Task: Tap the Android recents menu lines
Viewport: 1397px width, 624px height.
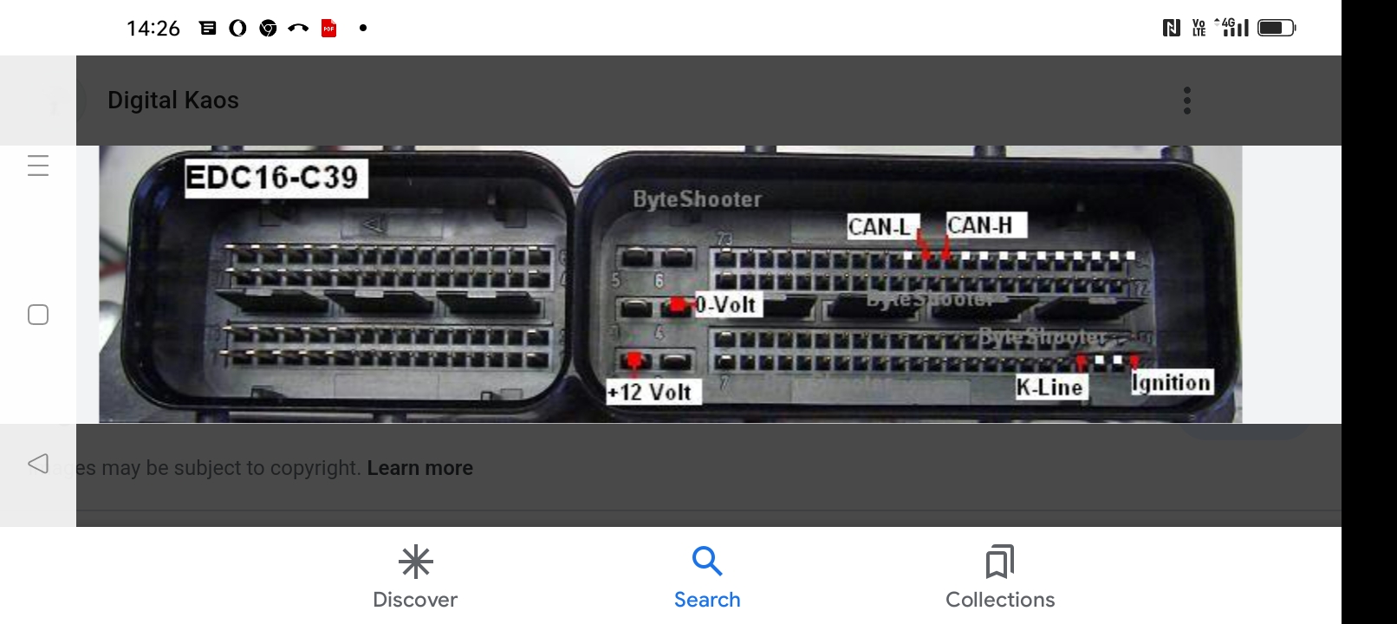Action: (x=38, y=166)
